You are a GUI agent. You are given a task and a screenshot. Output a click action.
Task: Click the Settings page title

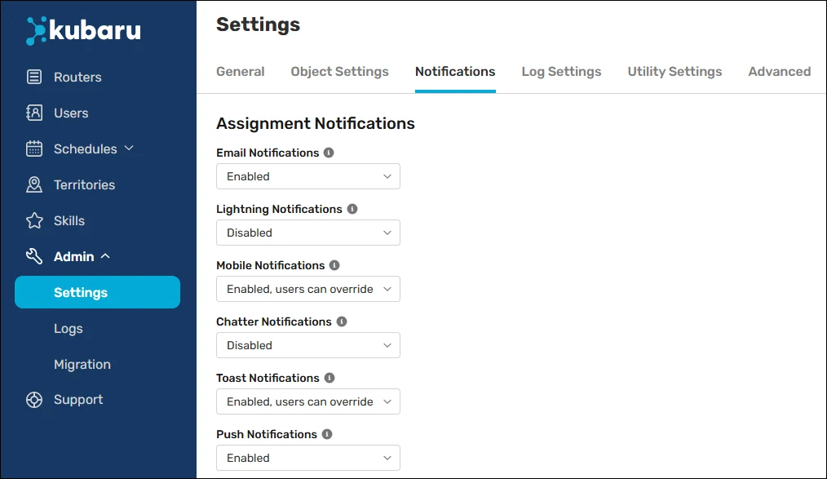(x=258, y=24)
